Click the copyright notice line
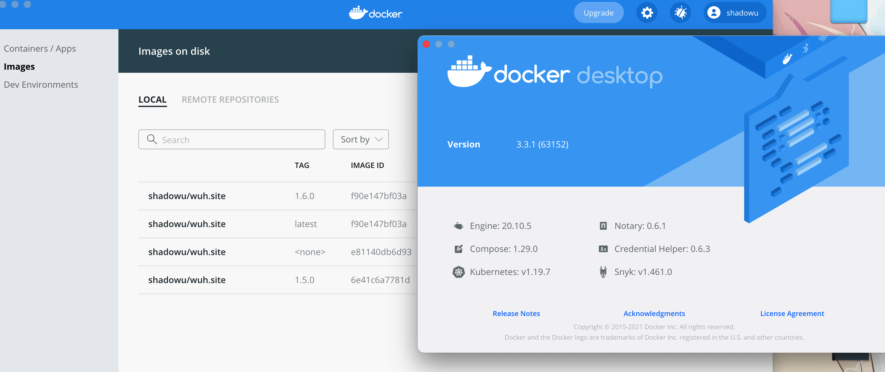 pos(654,327)
